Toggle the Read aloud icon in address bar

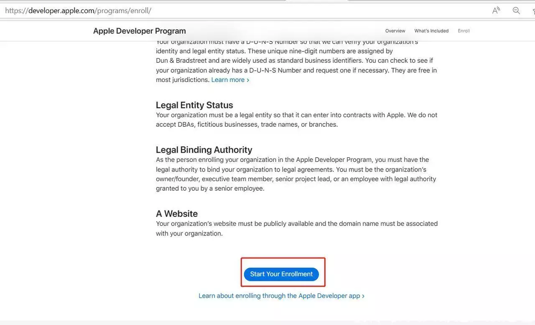[x=496, y=11]
